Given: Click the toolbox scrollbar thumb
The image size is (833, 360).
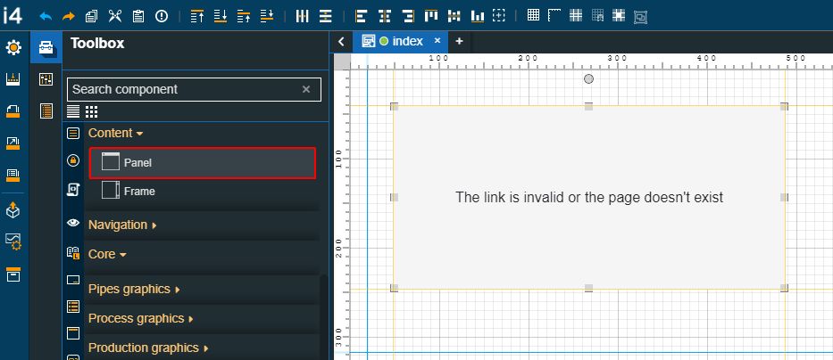Looking at the screenshot, I should 324,317.
